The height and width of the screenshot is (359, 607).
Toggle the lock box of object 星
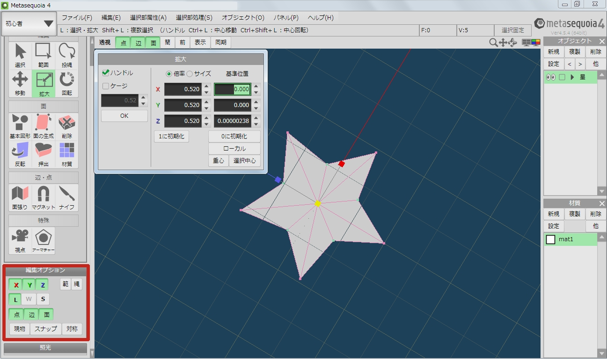coord(562,77)
